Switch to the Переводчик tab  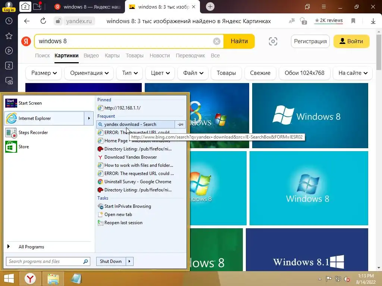(190, 55)
